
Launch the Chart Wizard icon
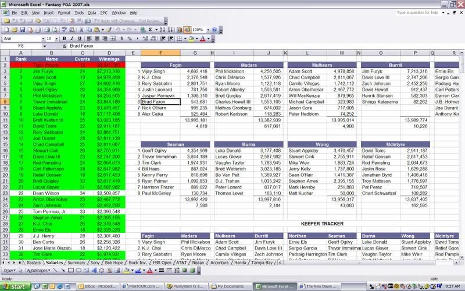[x=179, y=30]
